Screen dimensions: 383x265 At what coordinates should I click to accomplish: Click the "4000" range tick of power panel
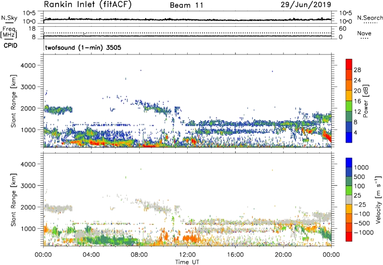28,66
